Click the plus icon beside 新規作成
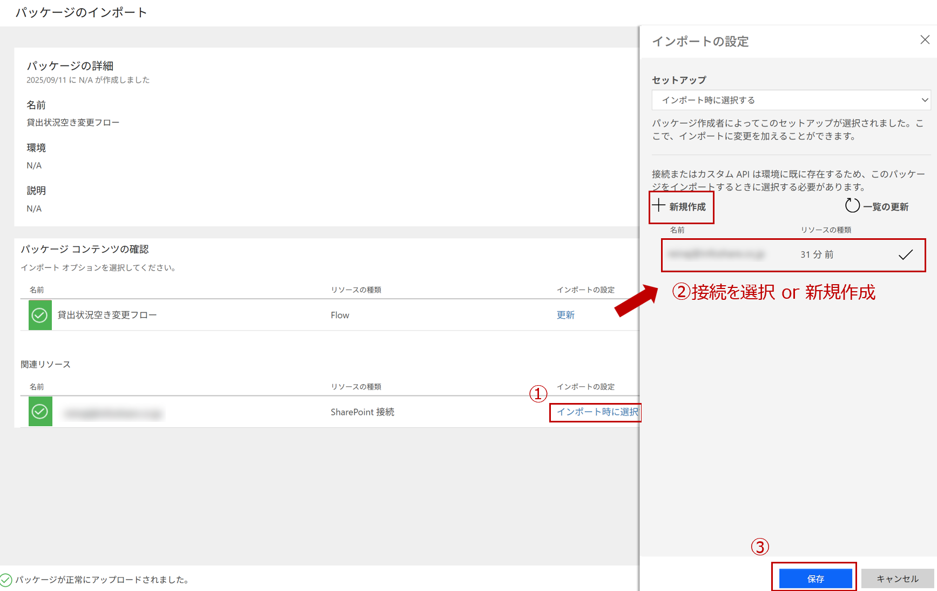 tap(658, 205)
